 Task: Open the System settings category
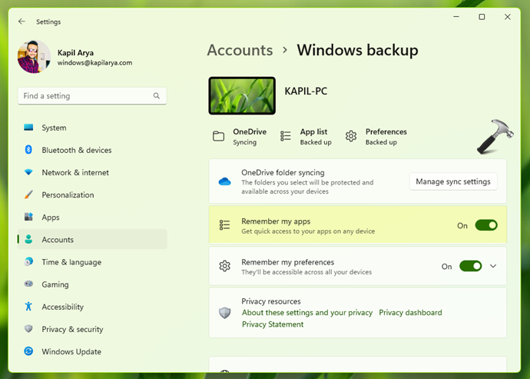[x=54, y=128]
